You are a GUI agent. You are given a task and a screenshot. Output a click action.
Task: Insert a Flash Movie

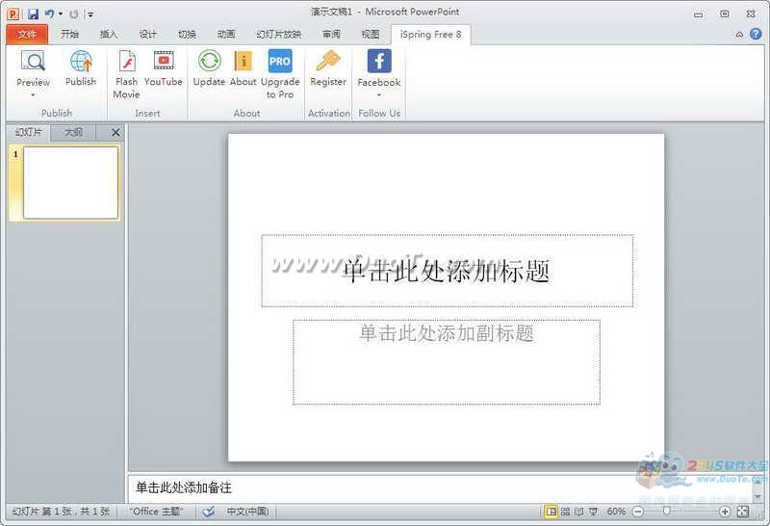(x=127, y=74)
